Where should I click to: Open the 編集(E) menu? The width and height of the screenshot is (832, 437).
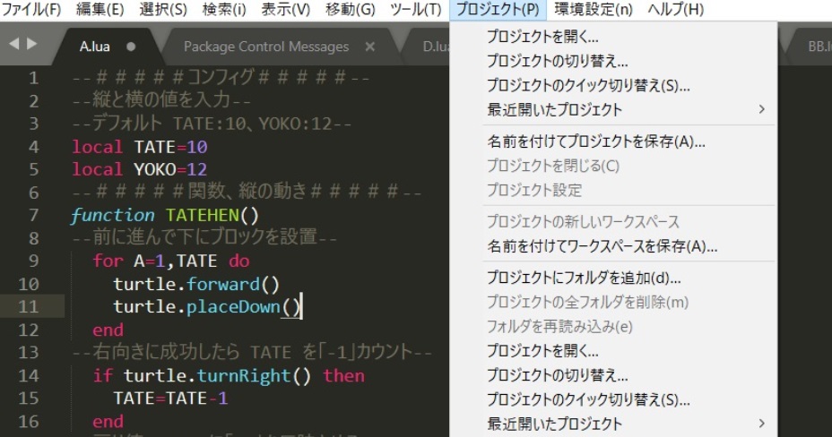[100, 9]
